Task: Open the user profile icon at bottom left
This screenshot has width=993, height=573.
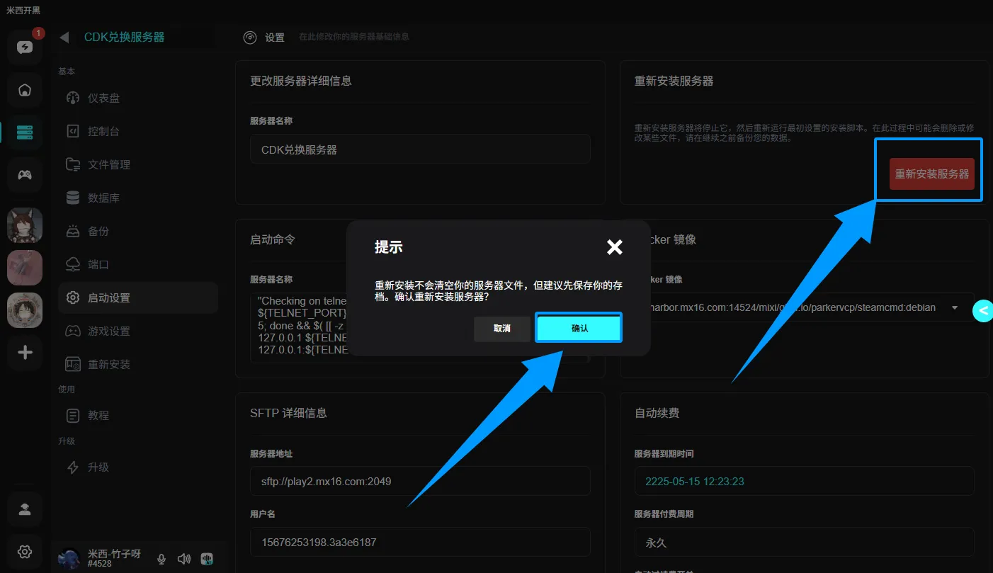Action: (25, 509)
